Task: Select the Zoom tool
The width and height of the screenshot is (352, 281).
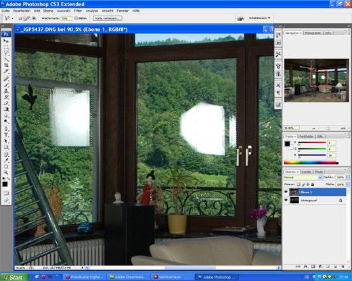Action: [x=6, y=173]
